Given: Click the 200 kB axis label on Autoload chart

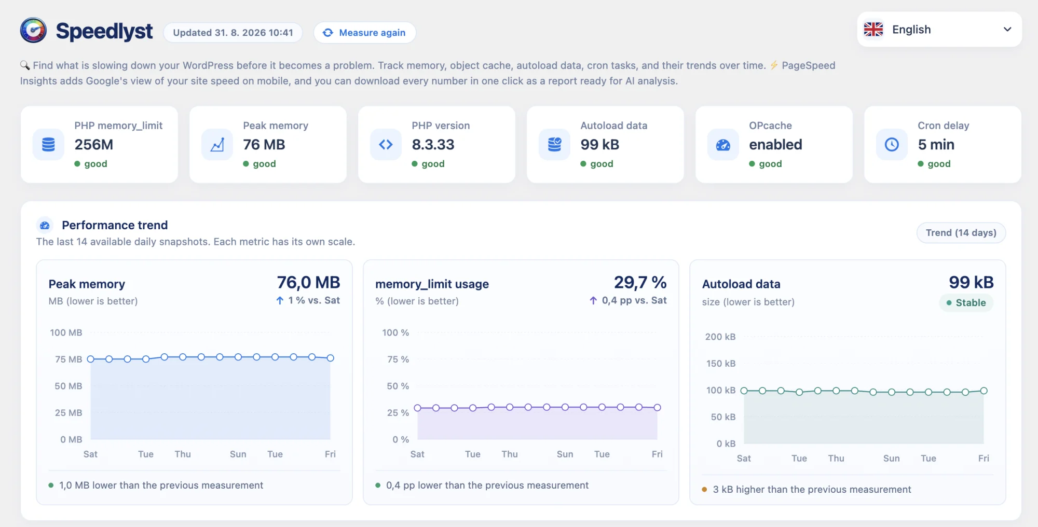Looking at the screenshot, I should [720, 337].
